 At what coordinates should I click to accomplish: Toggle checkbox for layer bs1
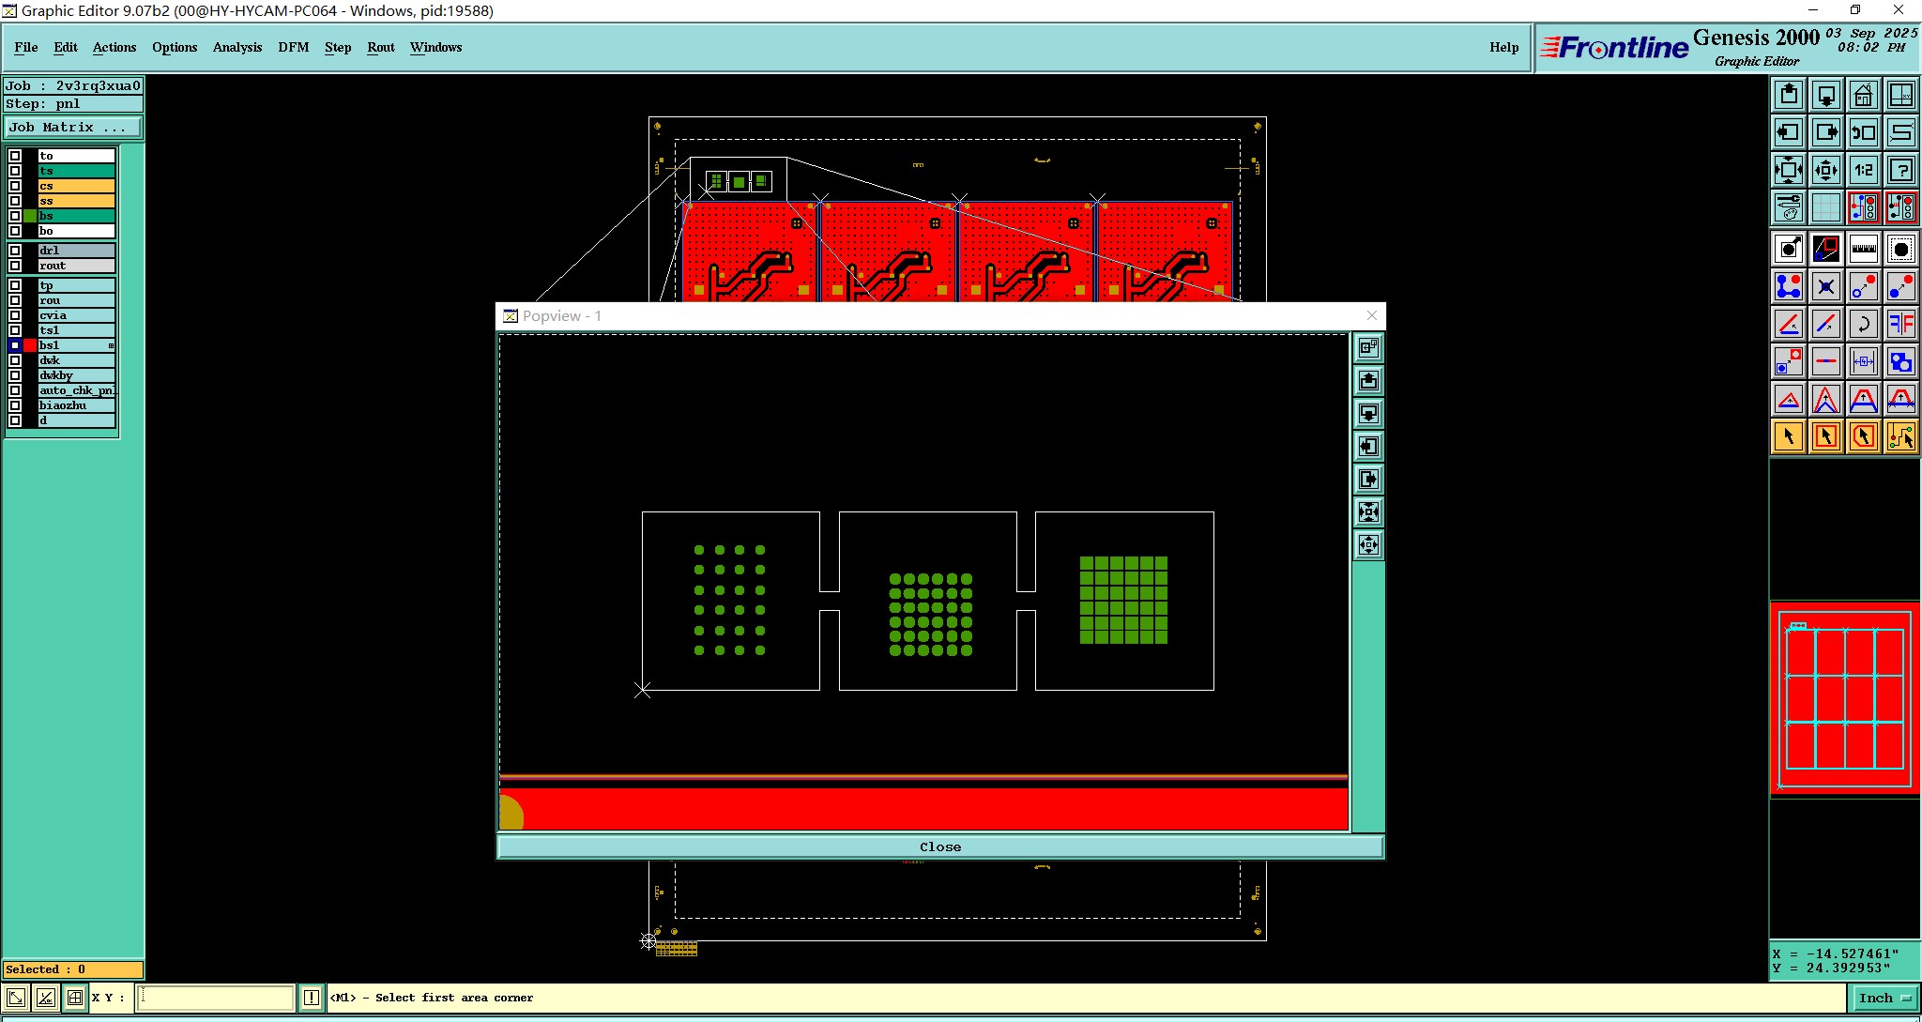click(x=15, y=345)
